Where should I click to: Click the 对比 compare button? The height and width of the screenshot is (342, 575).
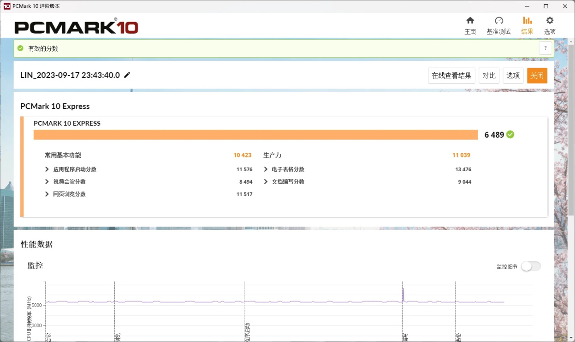(489, 75)
